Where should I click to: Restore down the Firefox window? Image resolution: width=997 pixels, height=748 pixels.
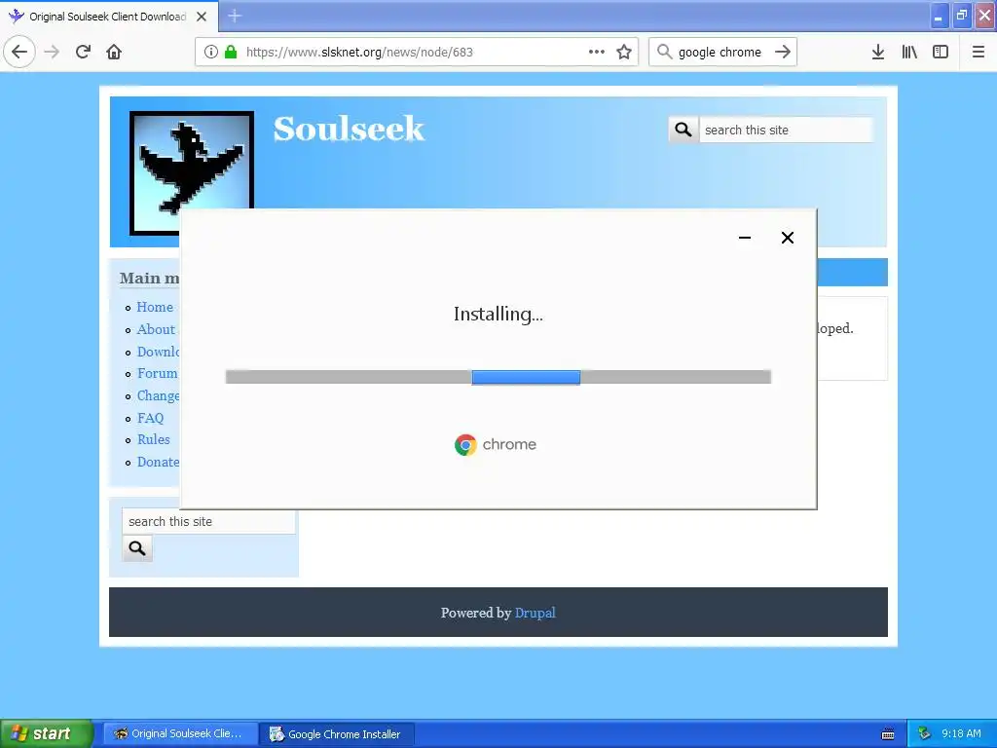962,16
